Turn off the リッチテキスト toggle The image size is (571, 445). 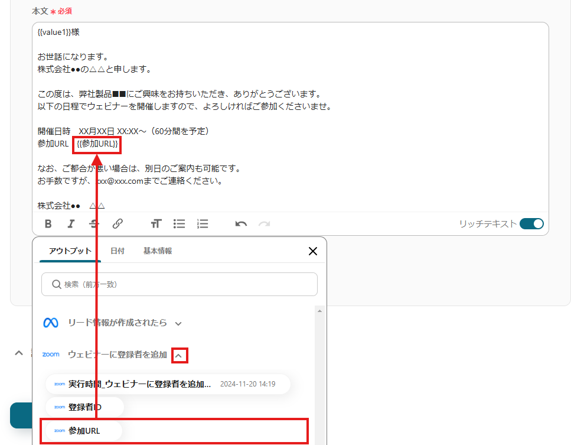531,224
